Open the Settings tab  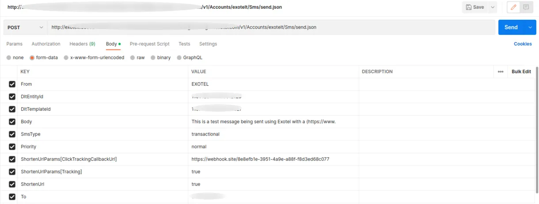[x=208, y=44]
